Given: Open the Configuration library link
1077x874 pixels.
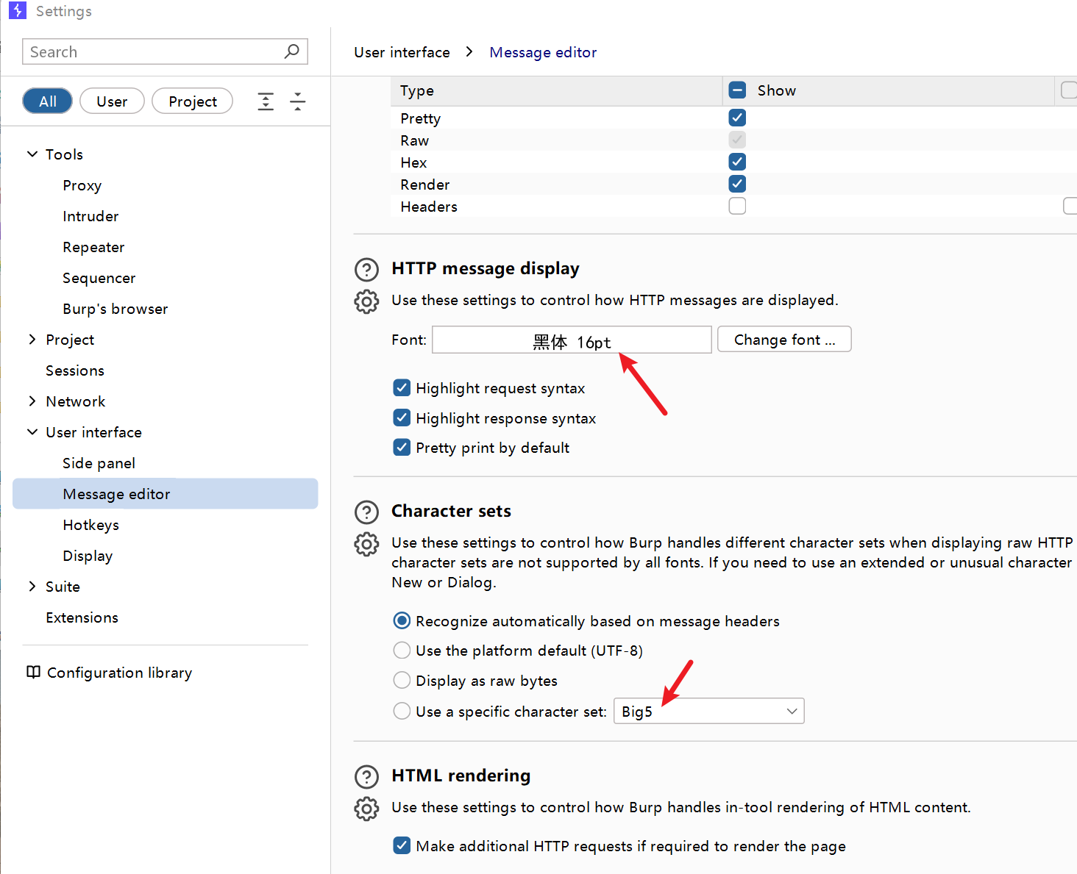Looking at the screenshot, I should coord(119,673).
